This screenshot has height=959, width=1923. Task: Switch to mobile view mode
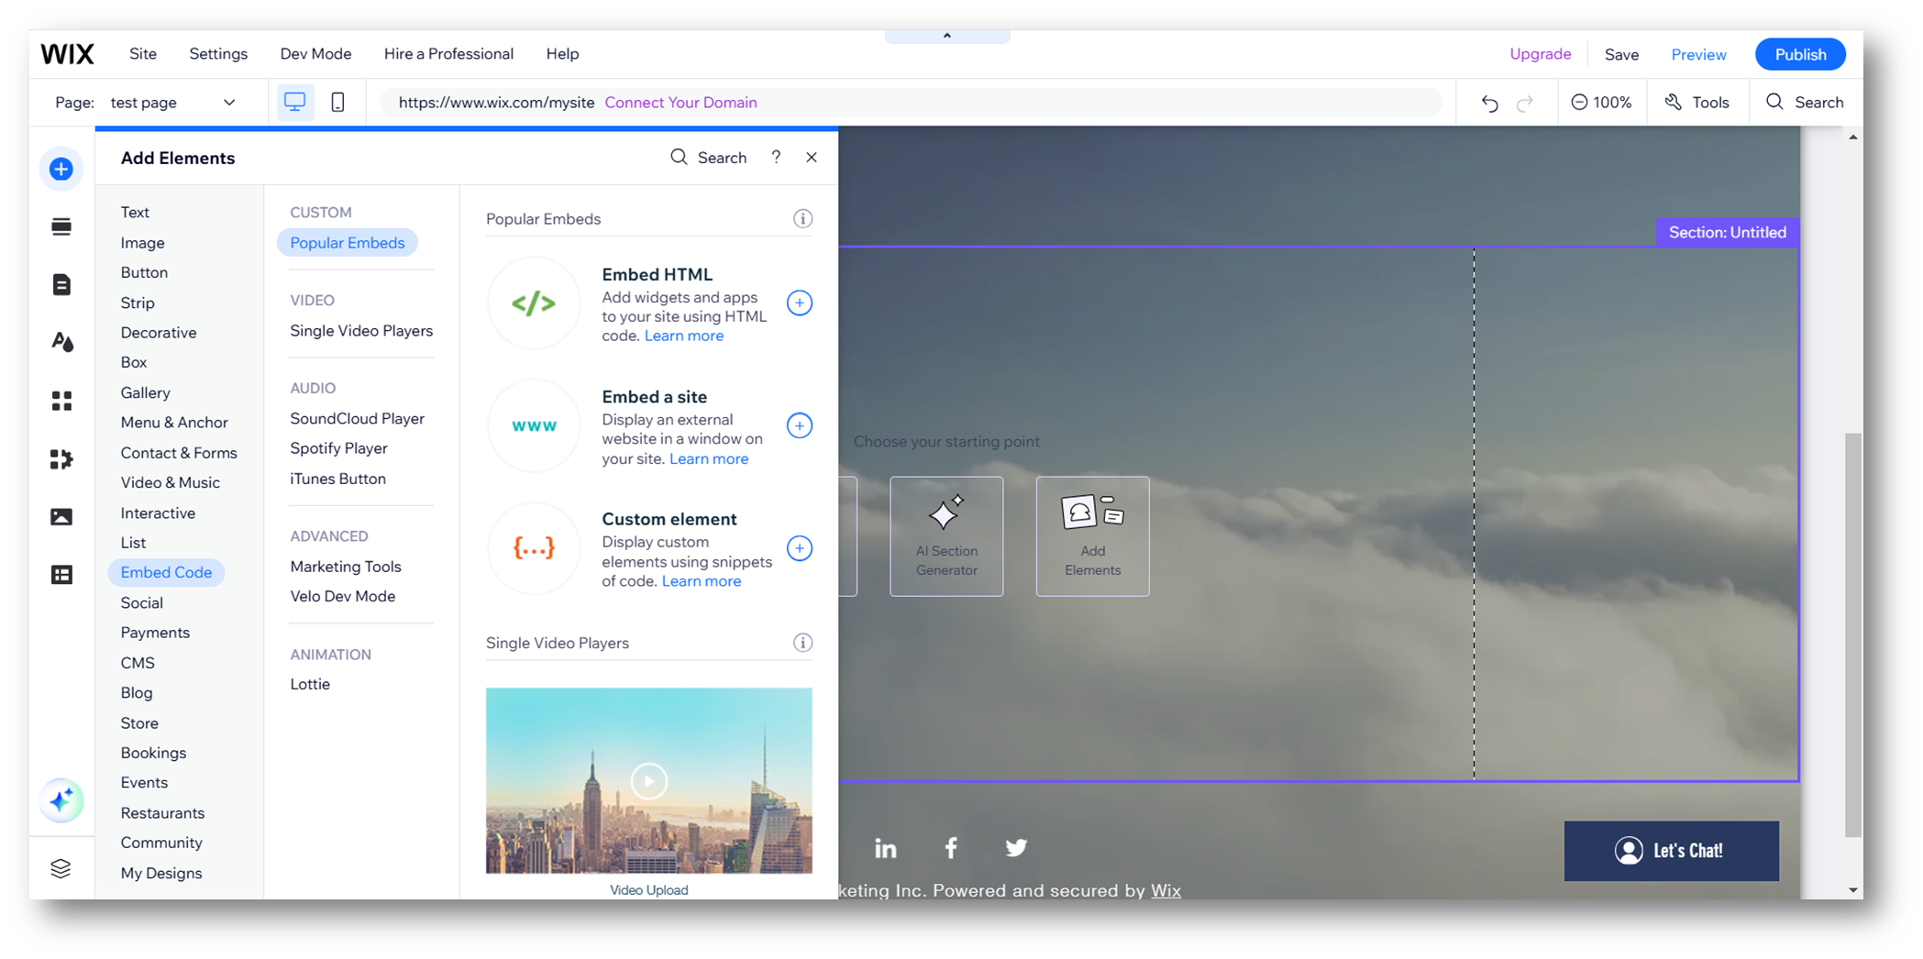pyautogui.click(x=337, y=102)
